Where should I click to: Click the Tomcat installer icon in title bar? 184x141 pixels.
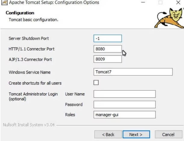click(5, 2)
